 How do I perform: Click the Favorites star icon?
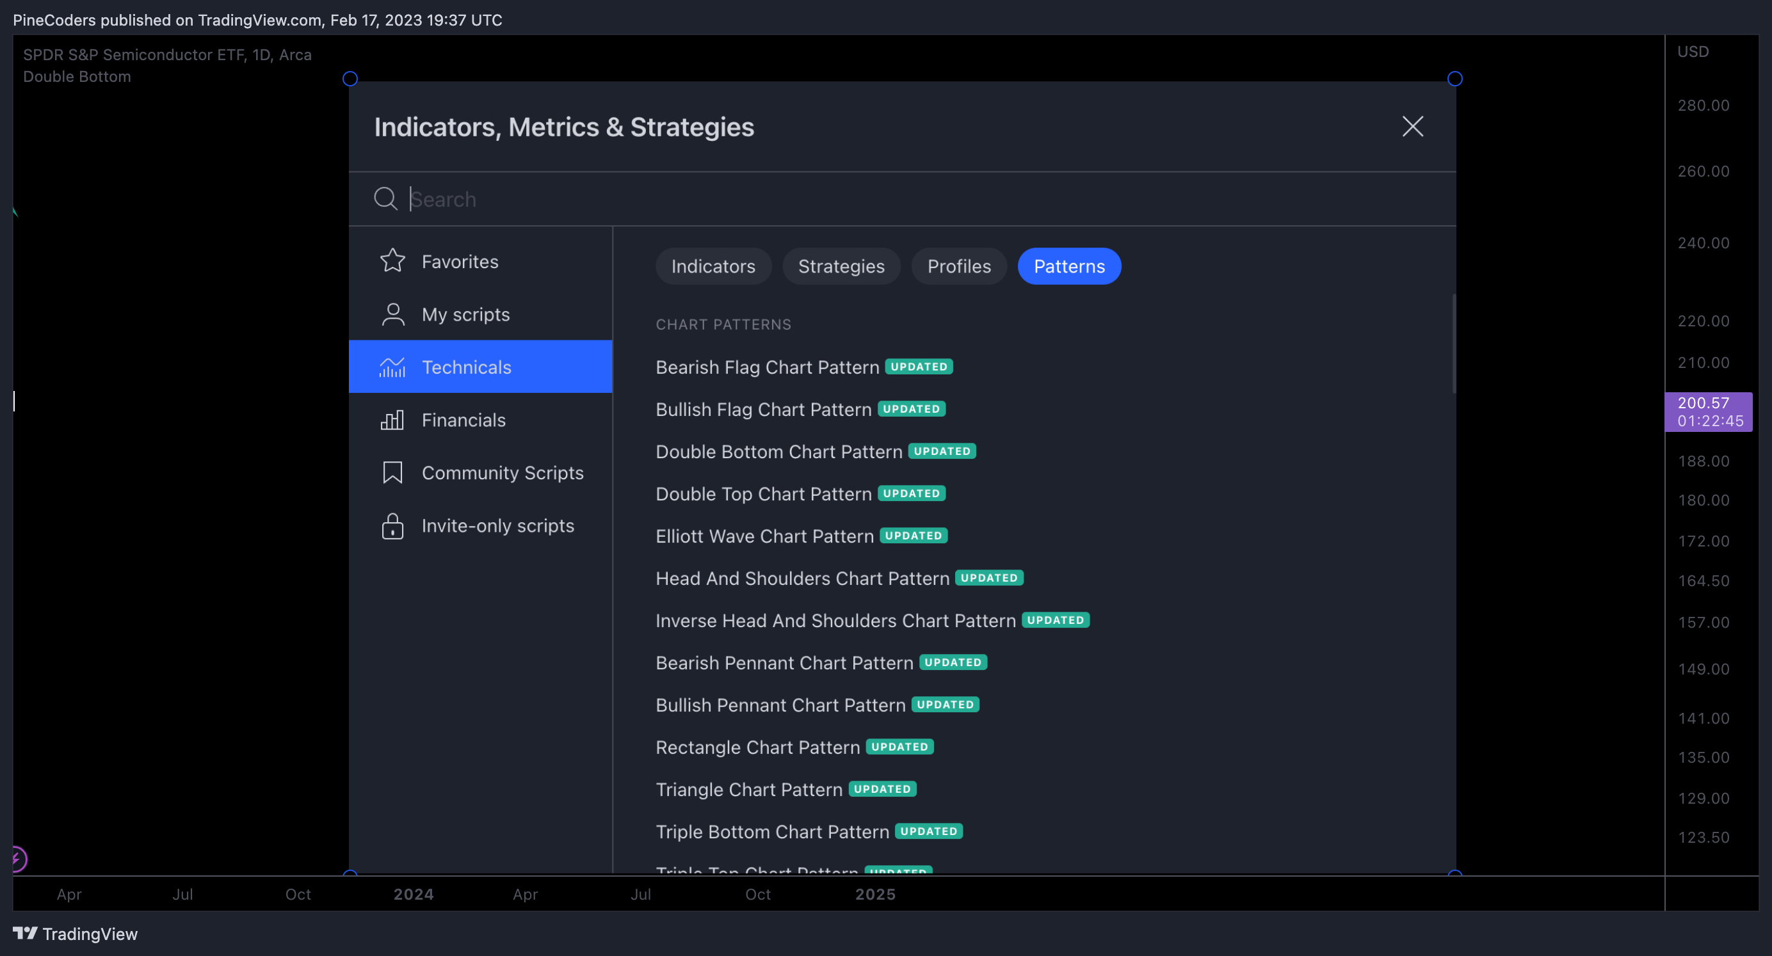[x=393, y=260]
